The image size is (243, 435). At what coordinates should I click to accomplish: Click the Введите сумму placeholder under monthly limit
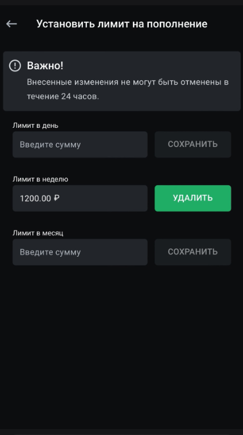click(50, 252)
